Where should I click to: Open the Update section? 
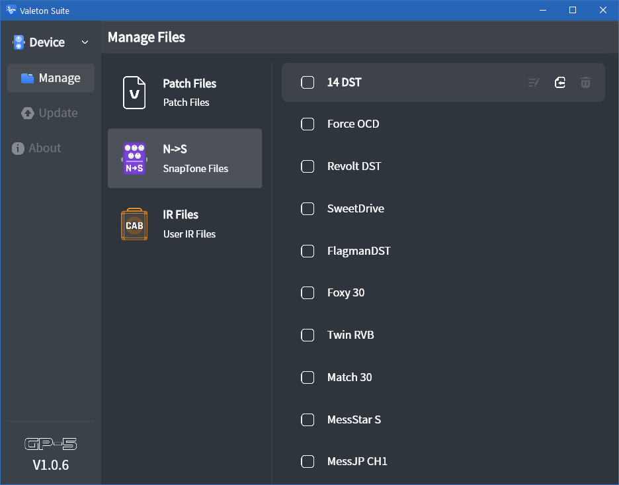[x=51, y=113]
